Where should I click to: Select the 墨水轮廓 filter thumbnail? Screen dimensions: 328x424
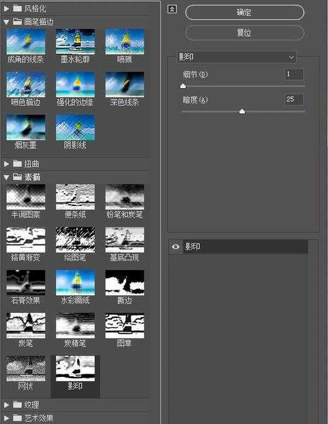click(75, 42)
